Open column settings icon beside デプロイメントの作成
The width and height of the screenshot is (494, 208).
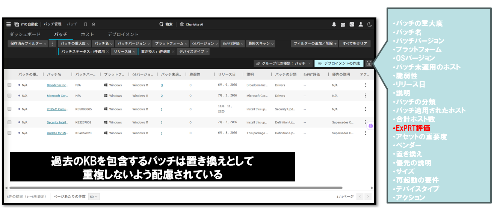click(369, 64)
